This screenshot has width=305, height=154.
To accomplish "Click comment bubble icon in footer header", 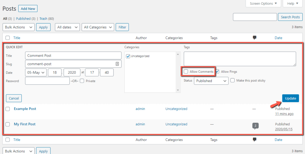I will coord(254,139).
